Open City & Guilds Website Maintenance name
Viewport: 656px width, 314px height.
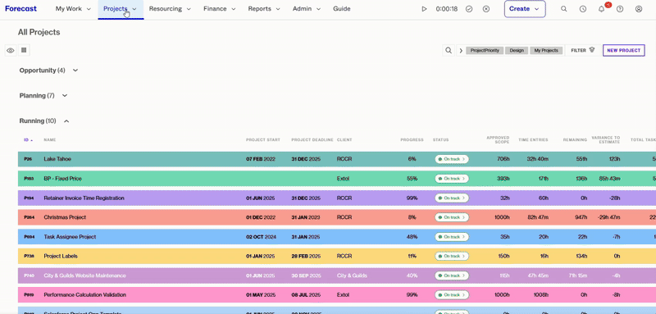85,275
